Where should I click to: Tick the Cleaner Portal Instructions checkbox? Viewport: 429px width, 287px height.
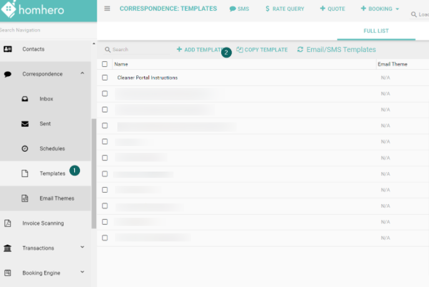(x=105, y=77)
